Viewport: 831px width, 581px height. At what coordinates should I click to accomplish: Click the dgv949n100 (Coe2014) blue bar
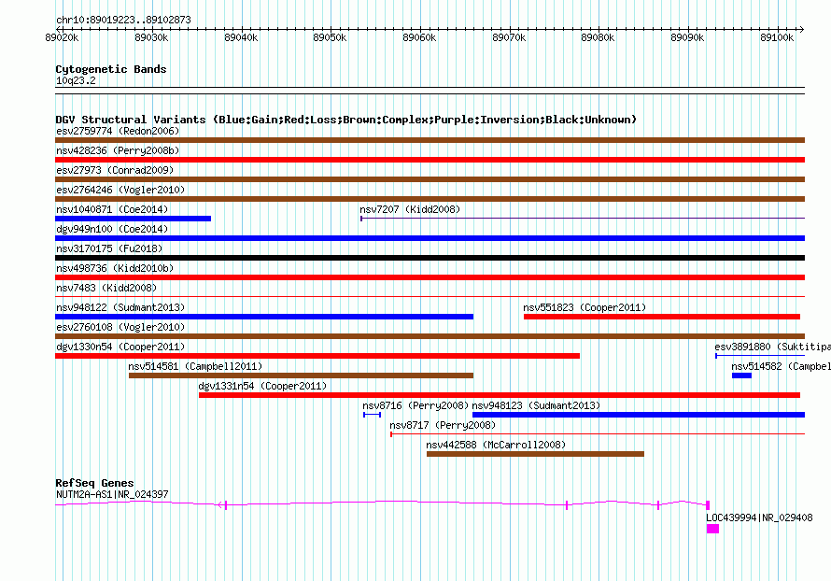click(x=430, y=238)
